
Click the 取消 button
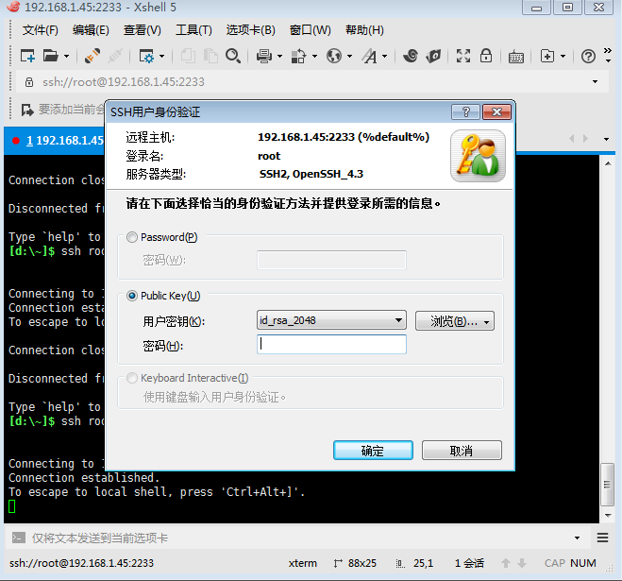[462, 451]
